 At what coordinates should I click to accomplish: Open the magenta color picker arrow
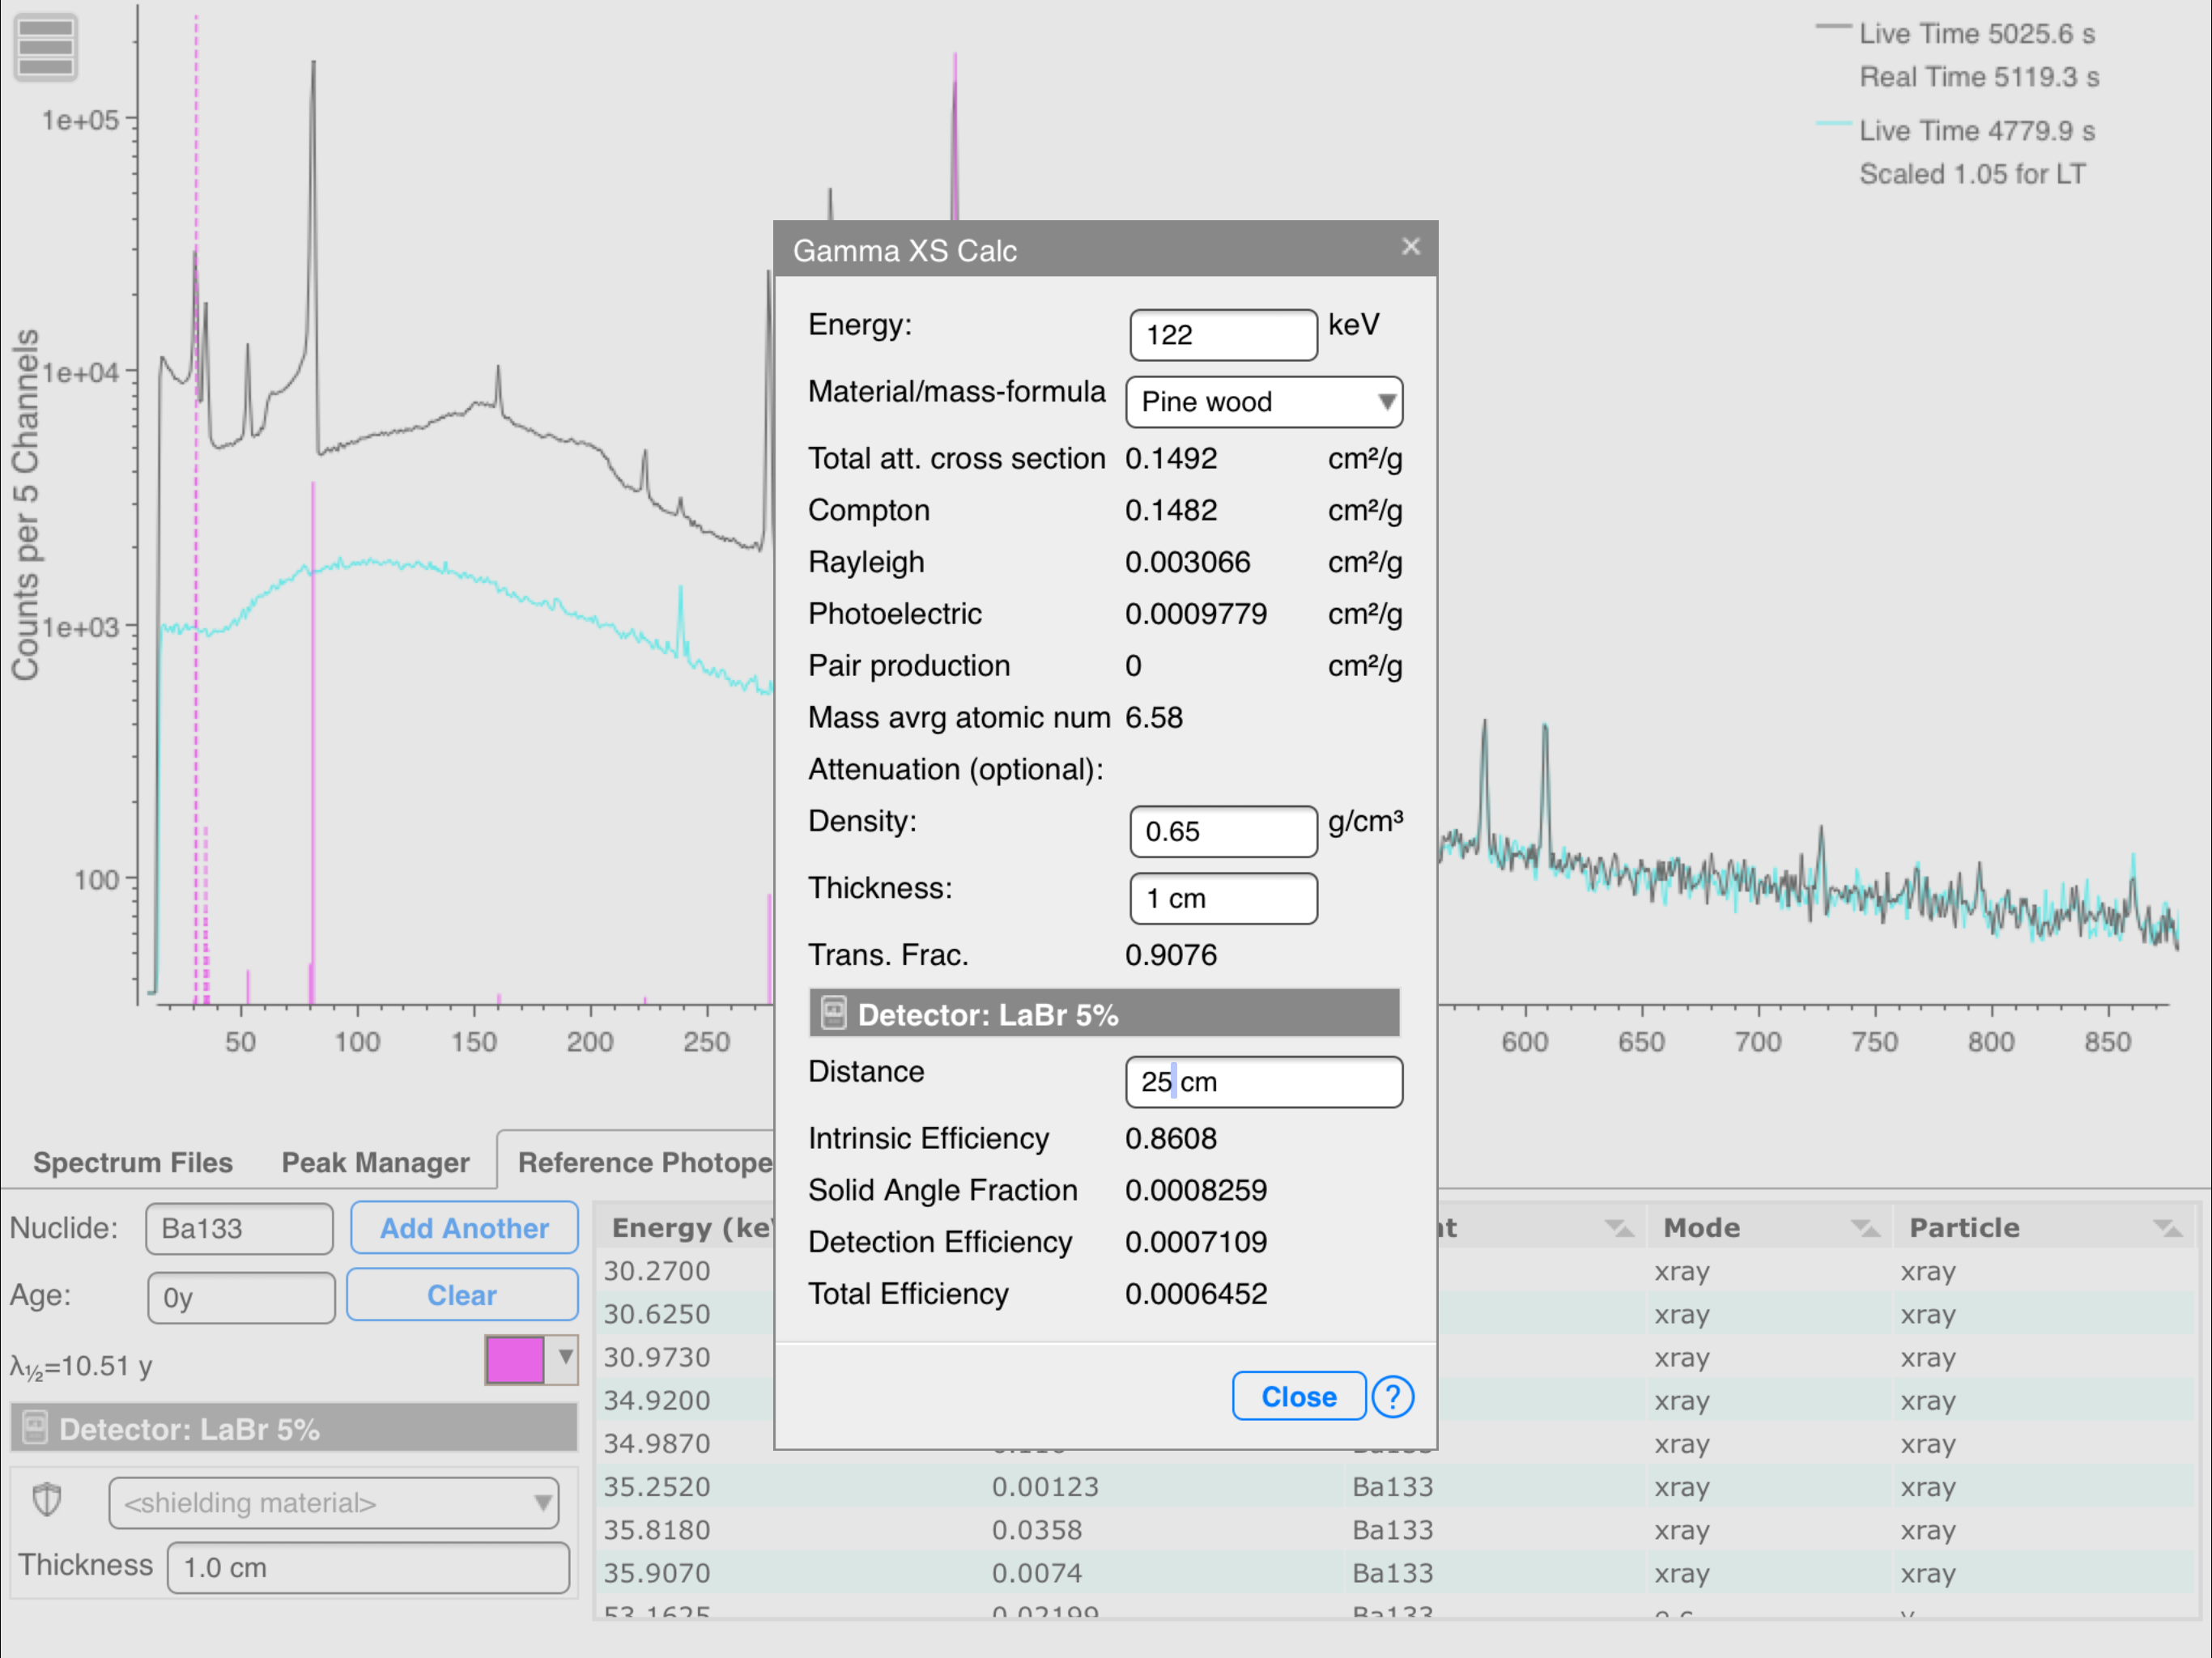pos(565,1358)
